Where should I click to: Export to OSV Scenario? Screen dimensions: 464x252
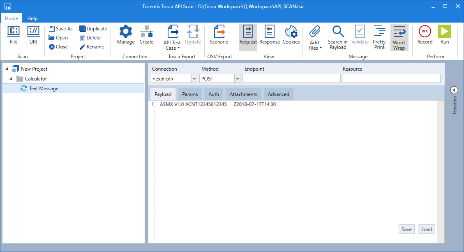tap(219, 34)
